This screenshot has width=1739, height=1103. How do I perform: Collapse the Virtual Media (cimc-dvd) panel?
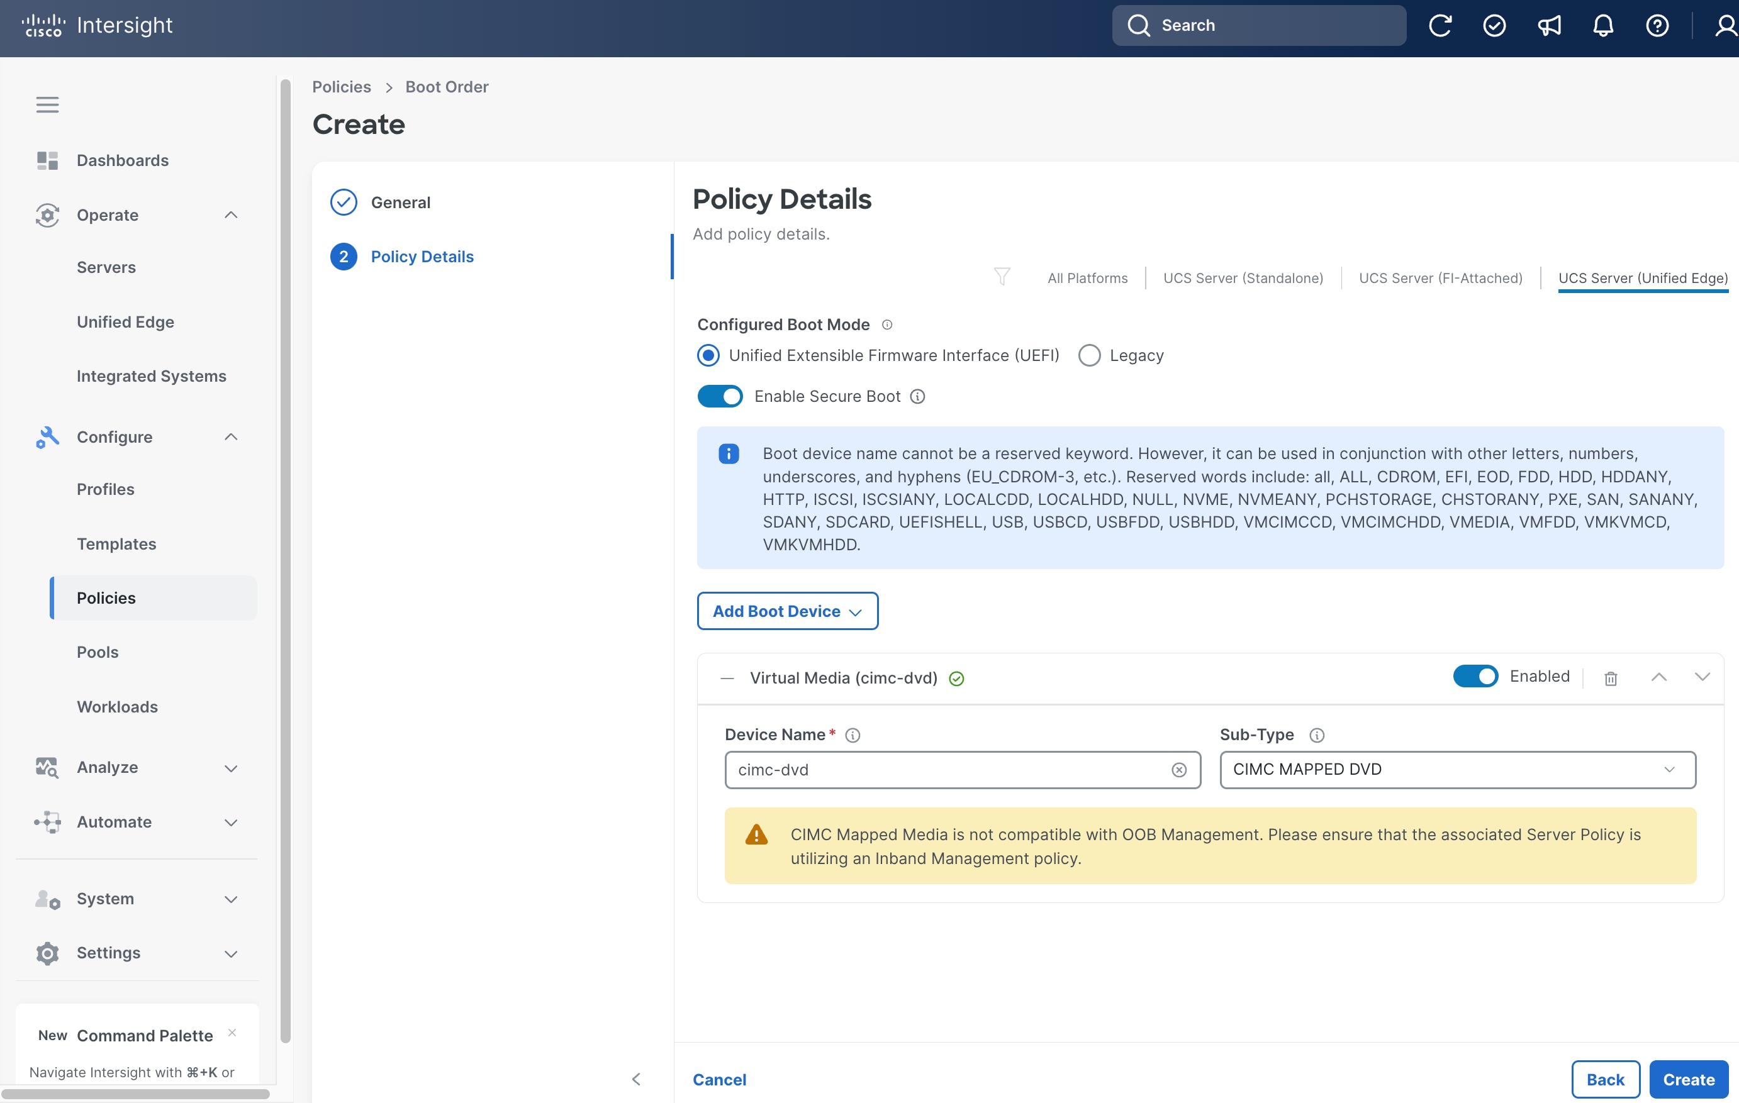(x=727, y=679)
